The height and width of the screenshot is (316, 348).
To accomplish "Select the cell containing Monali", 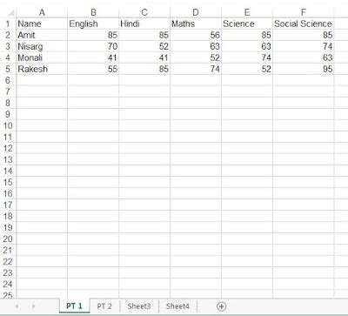I will tap(42, 57).
